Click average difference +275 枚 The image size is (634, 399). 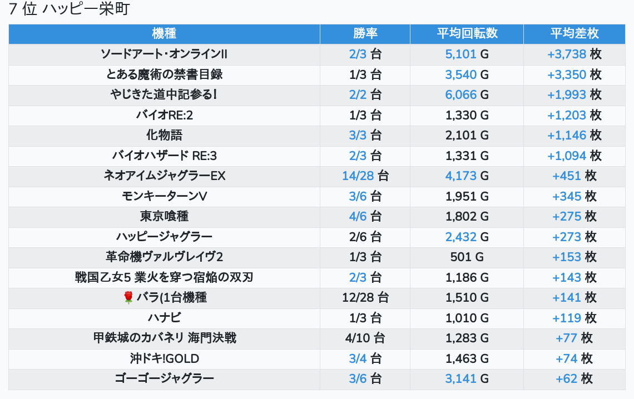574,217
